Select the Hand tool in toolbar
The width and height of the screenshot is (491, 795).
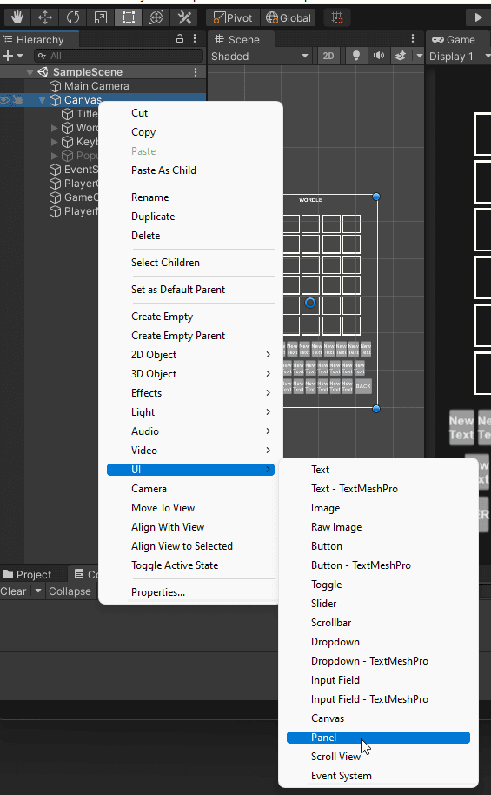[x=17, y=17]
